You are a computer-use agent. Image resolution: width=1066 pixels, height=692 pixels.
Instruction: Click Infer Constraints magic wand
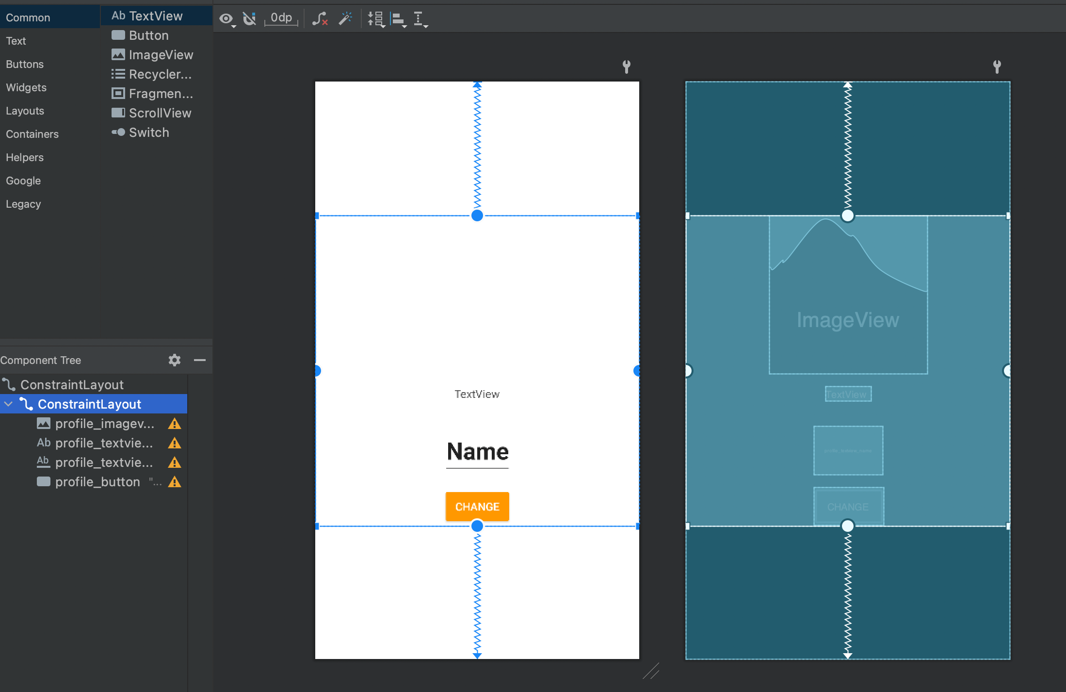[345, 19]
